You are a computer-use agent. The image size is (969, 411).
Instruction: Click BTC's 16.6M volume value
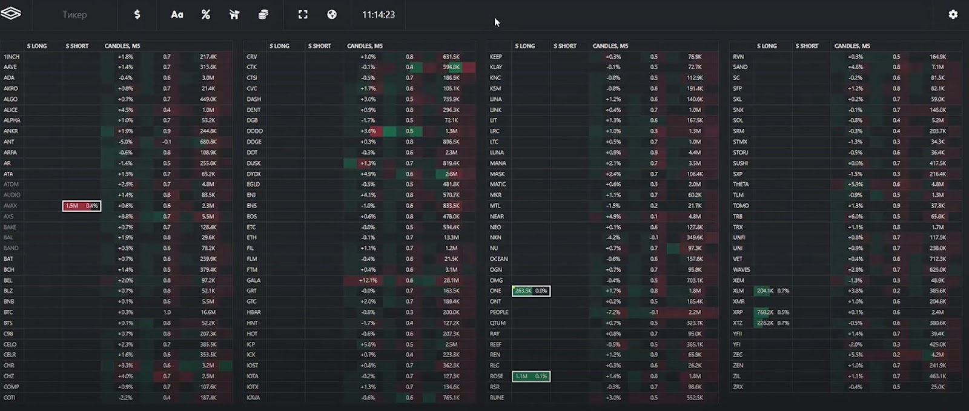click(x=208, y=312)
